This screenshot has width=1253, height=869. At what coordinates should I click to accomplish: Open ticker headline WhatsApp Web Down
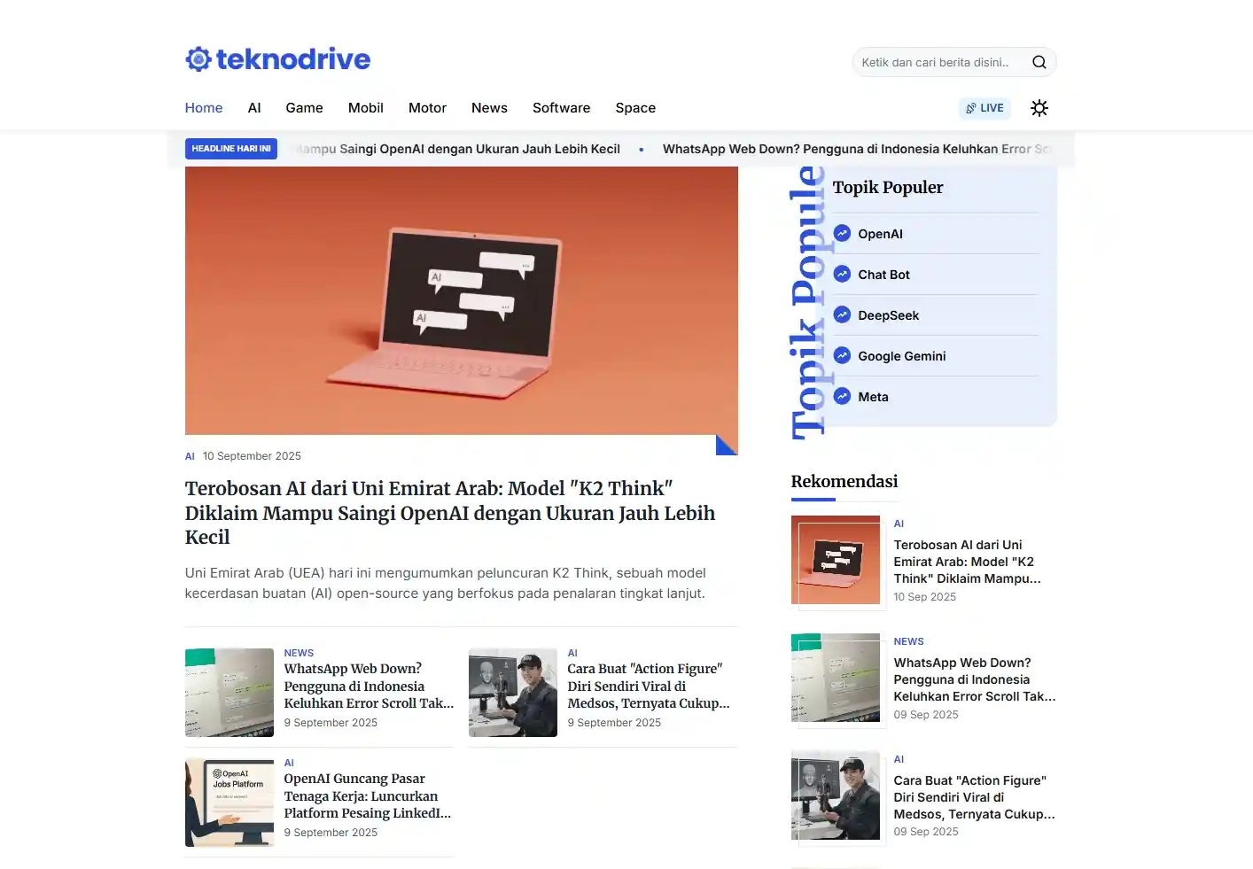click(x=858, y=149)
